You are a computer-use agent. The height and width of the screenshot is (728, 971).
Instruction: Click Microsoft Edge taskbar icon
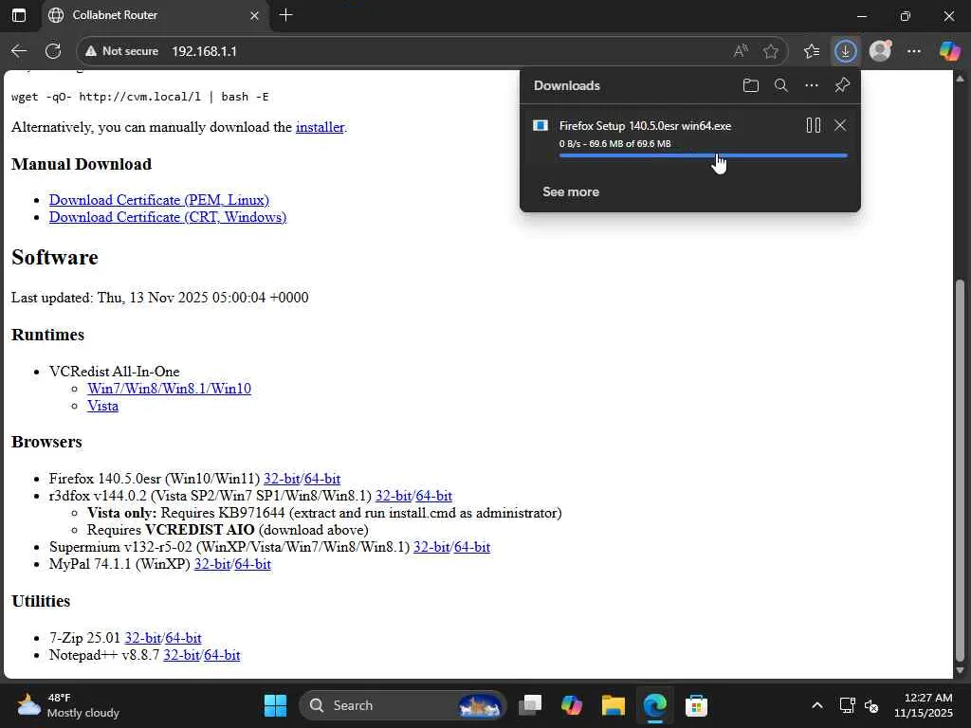(654, 705)
